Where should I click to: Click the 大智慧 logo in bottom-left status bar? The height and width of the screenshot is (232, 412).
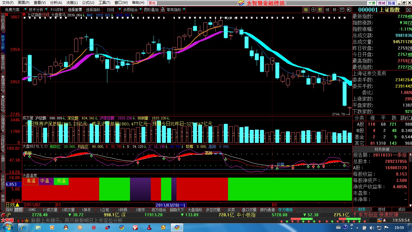coord(7,221)
